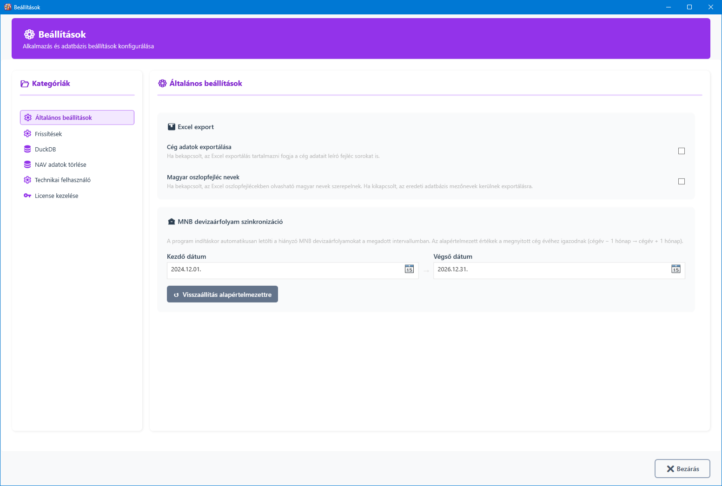Click the Technikai felhasználó gear icon
The height and width of the screenshot is (486, 722).
pyautogui.click(x=27, y=180)
